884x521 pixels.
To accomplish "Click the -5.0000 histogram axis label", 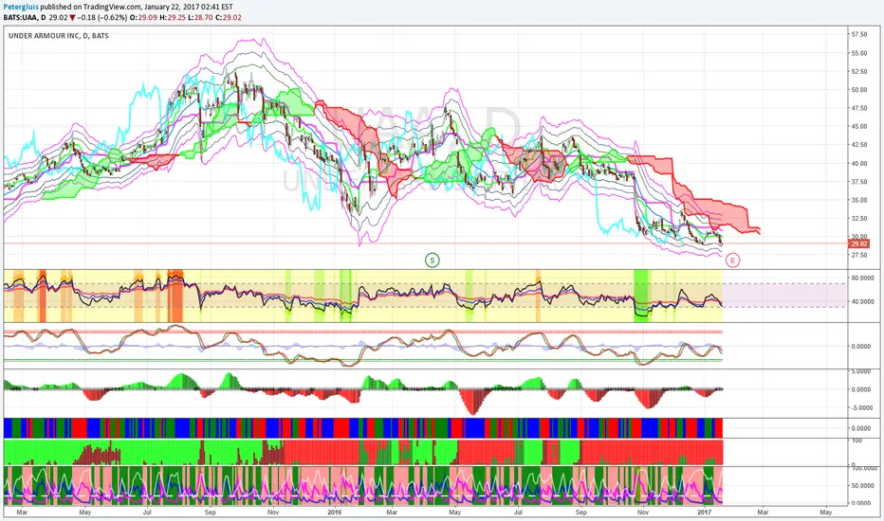I will (x=861, y=407).
